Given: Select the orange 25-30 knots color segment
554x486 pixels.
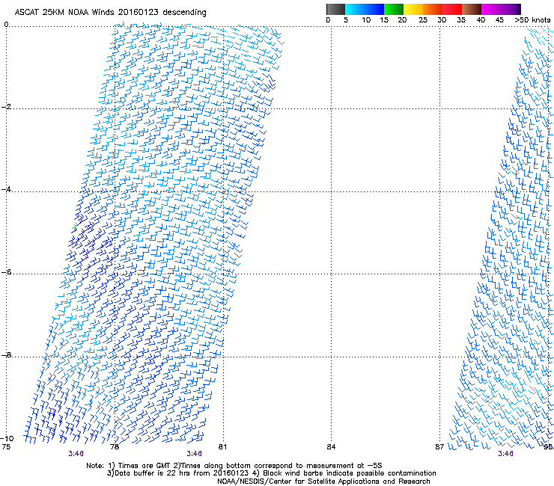Looking at the screenshot, I should 433,9.
